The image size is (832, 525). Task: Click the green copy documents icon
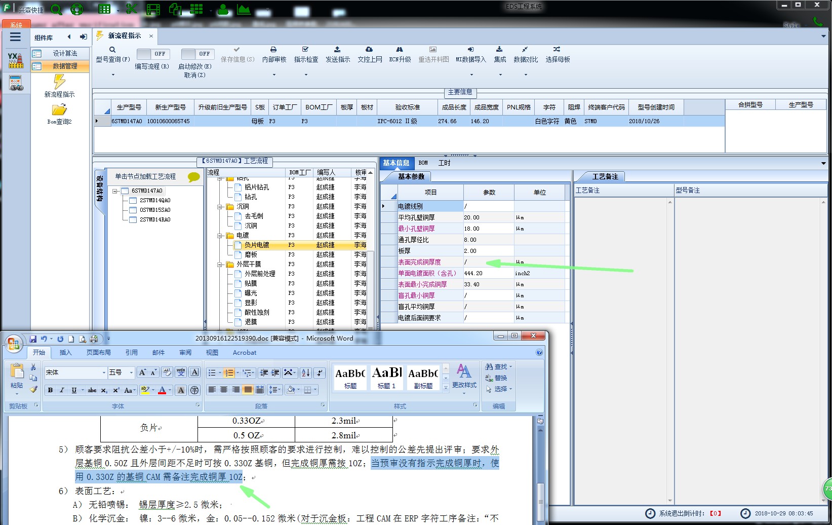[x=175, y=9]
